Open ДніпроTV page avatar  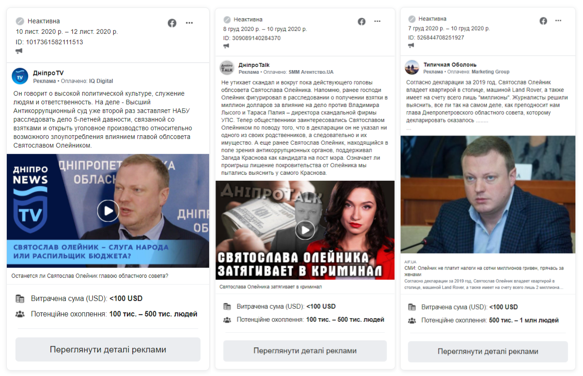tap(20, 76)
